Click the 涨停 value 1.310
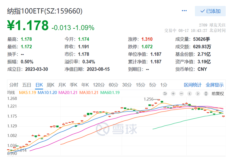The height and width of the screenshot is (157, 233). (147, 39)
